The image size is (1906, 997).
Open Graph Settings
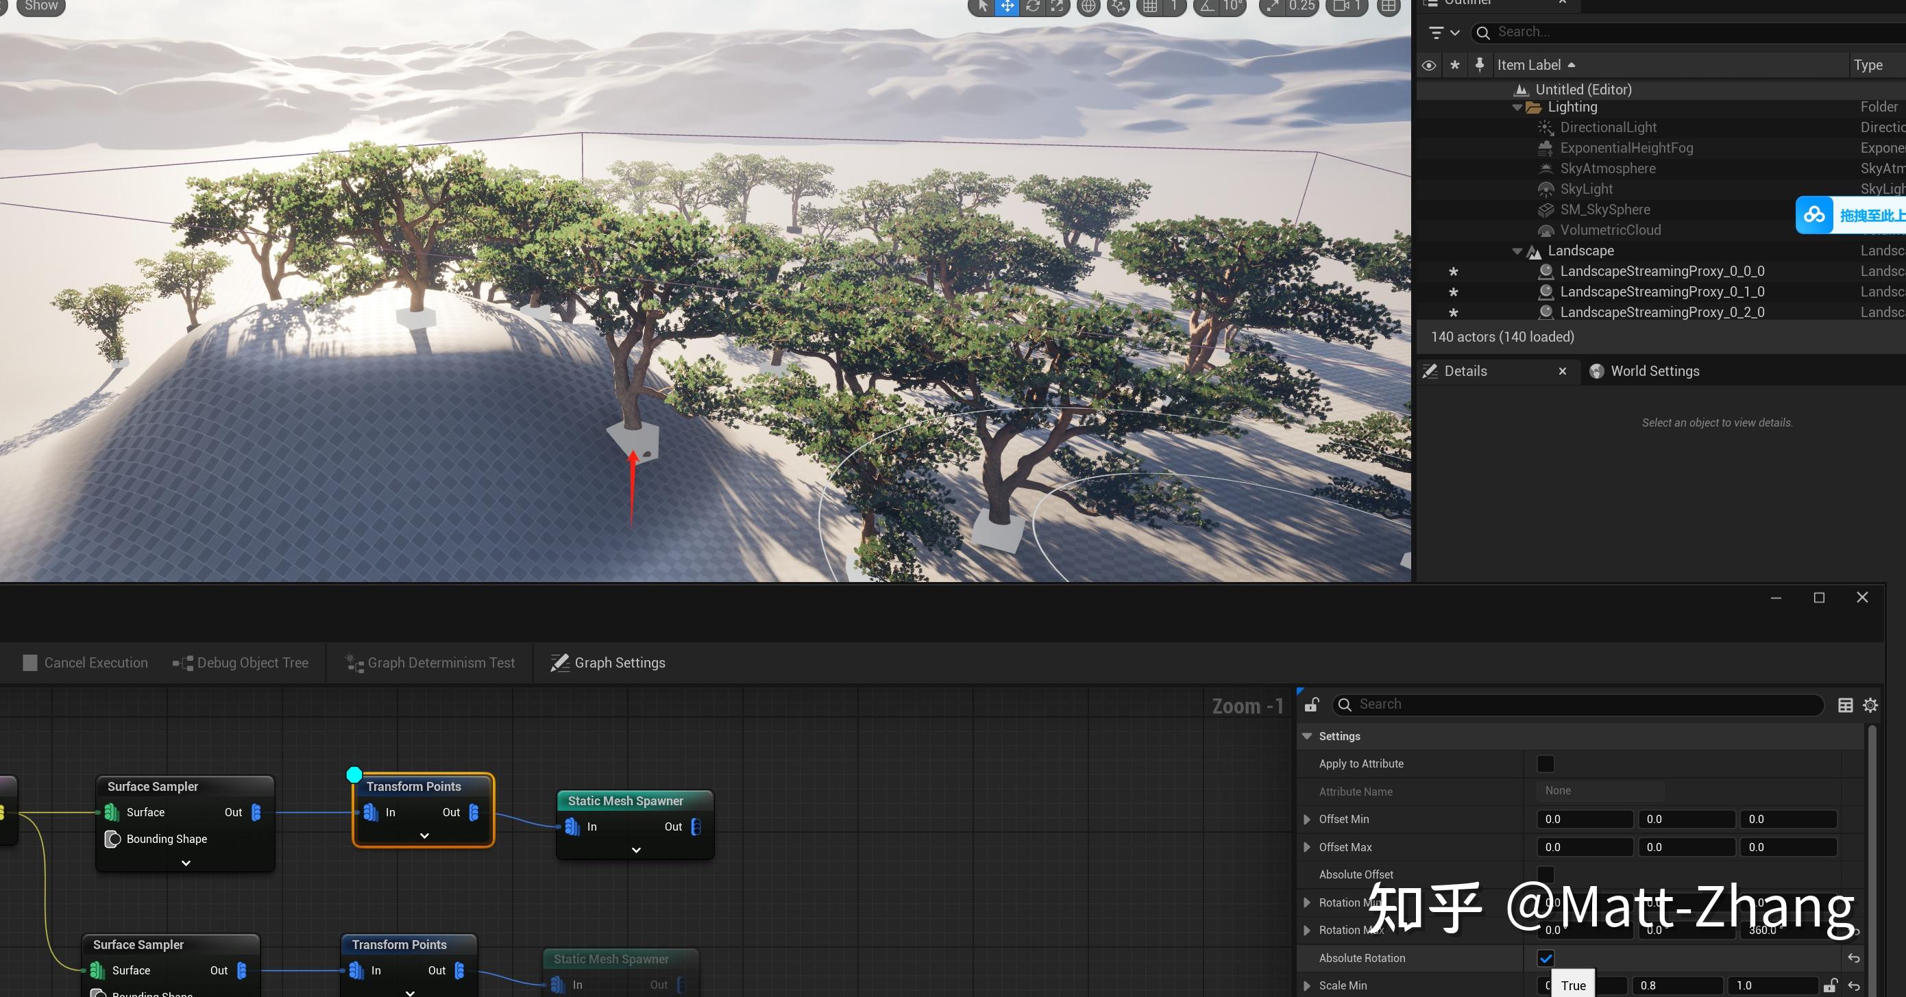608,663
